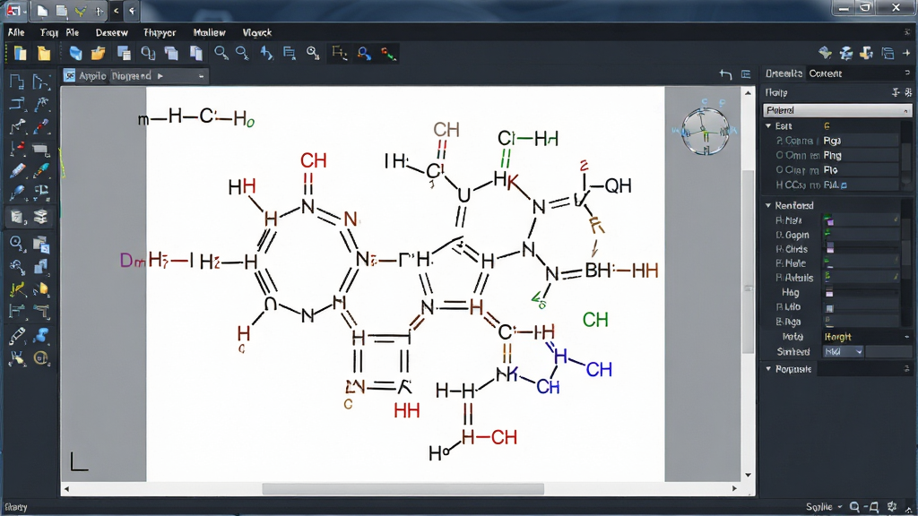Toggle the check mark on the Naix row
The height and width of the screenshot is (516, 918).
coord(896,219)
